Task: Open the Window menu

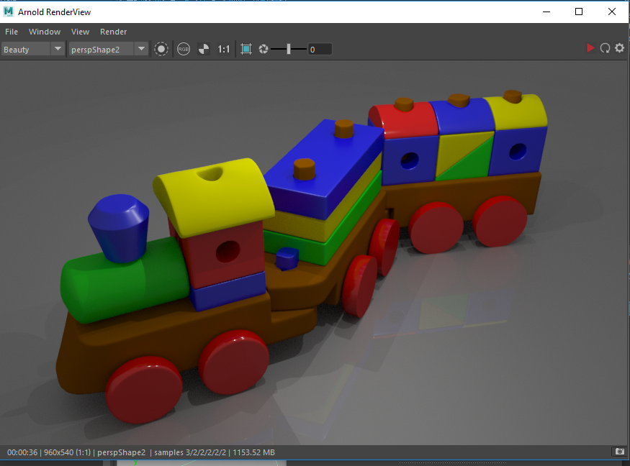Action: tap(45, 32)
